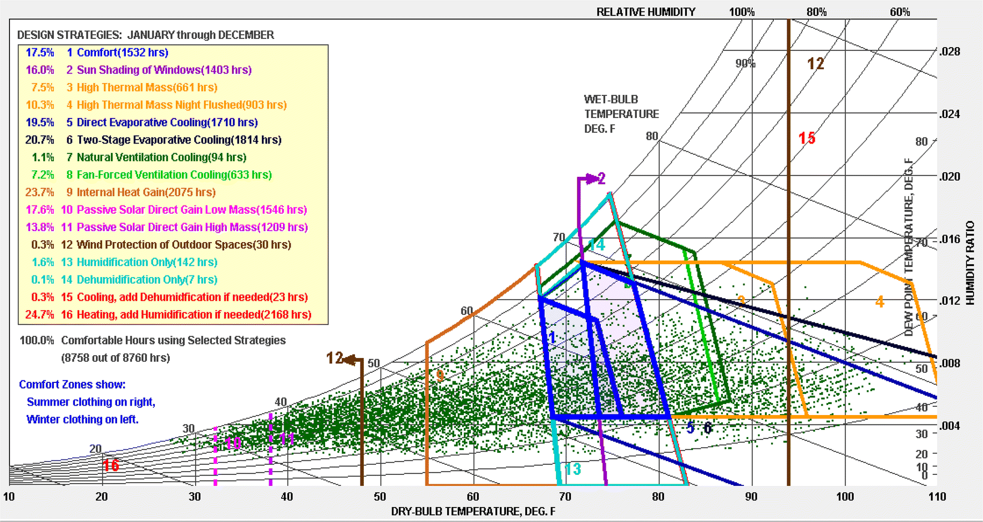The height and width of the screenshot is (522, 983).
Task: Click the "100" dry-bulb axis tick
Action: [x=845, y=497]
